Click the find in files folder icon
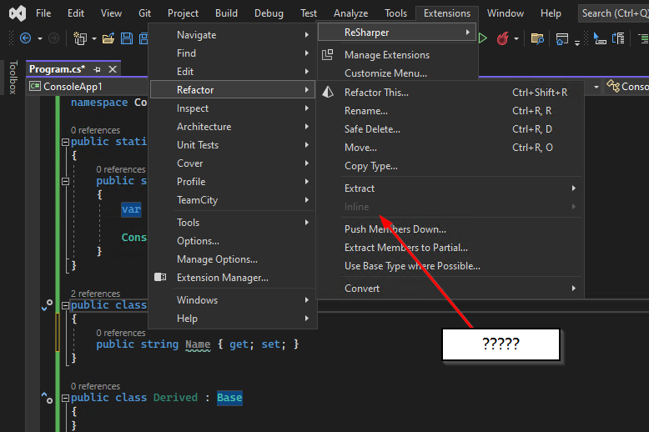Viewport: 649px width, 432px height. (537, 39)
